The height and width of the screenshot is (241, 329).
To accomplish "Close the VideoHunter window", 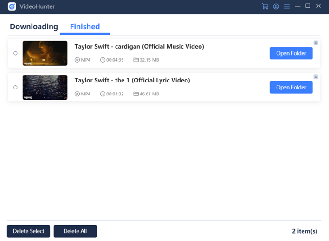I will point(318,6).
